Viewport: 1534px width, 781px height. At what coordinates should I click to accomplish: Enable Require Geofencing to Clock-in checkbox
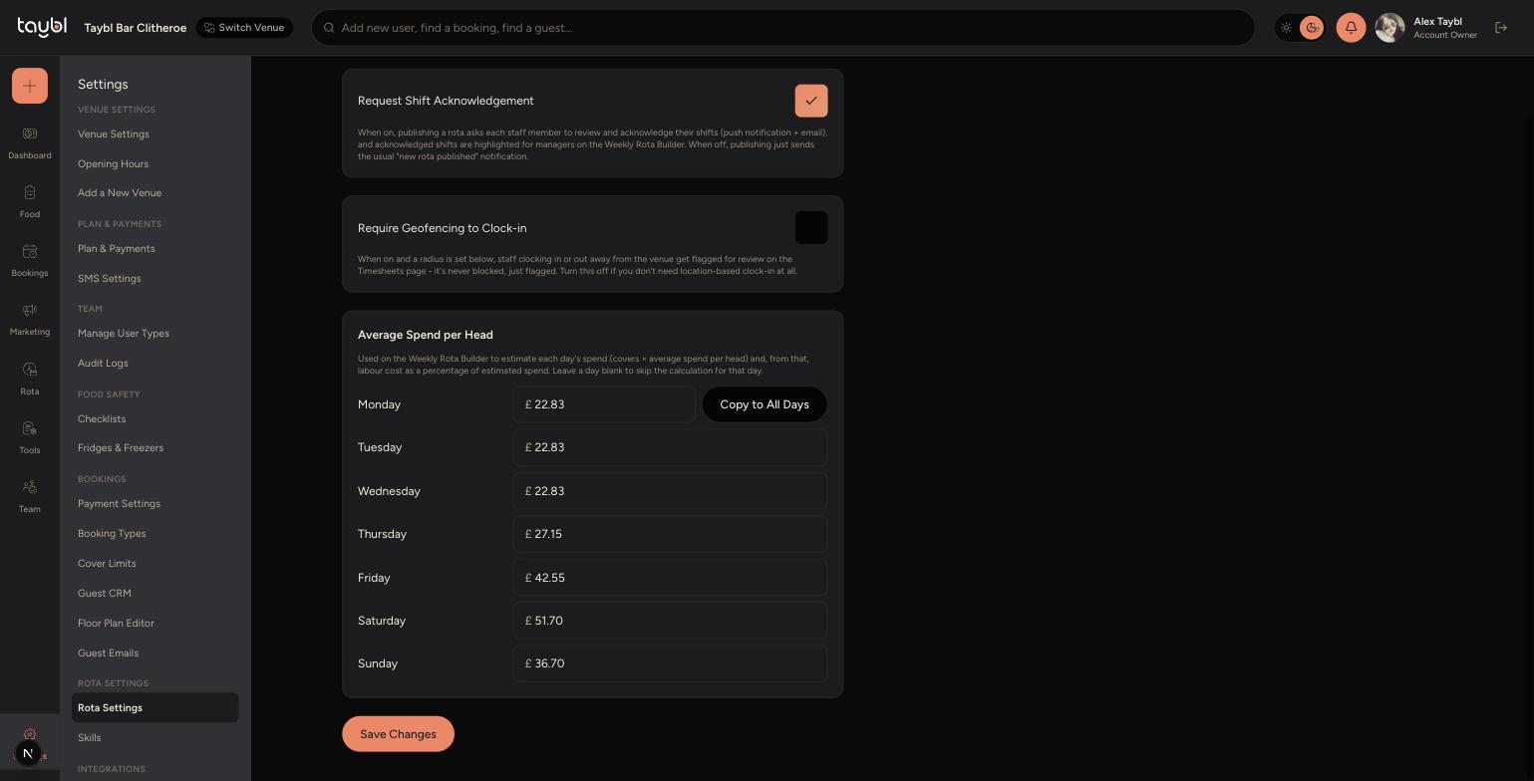click(811, 228)
